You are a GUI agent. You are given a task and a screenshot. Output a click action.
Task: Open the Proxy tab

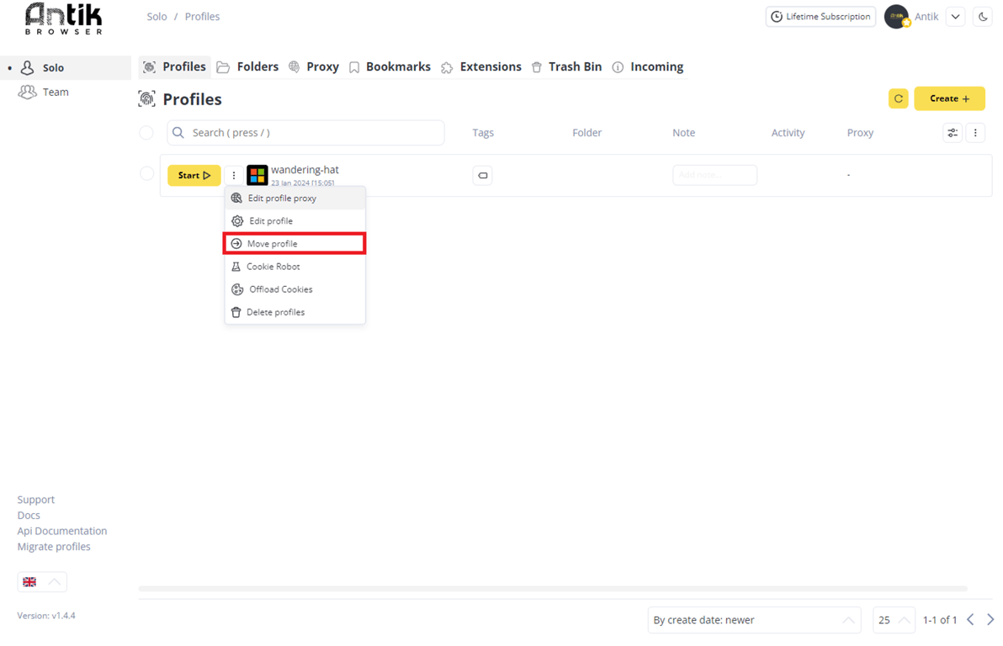tap(314, 67)
